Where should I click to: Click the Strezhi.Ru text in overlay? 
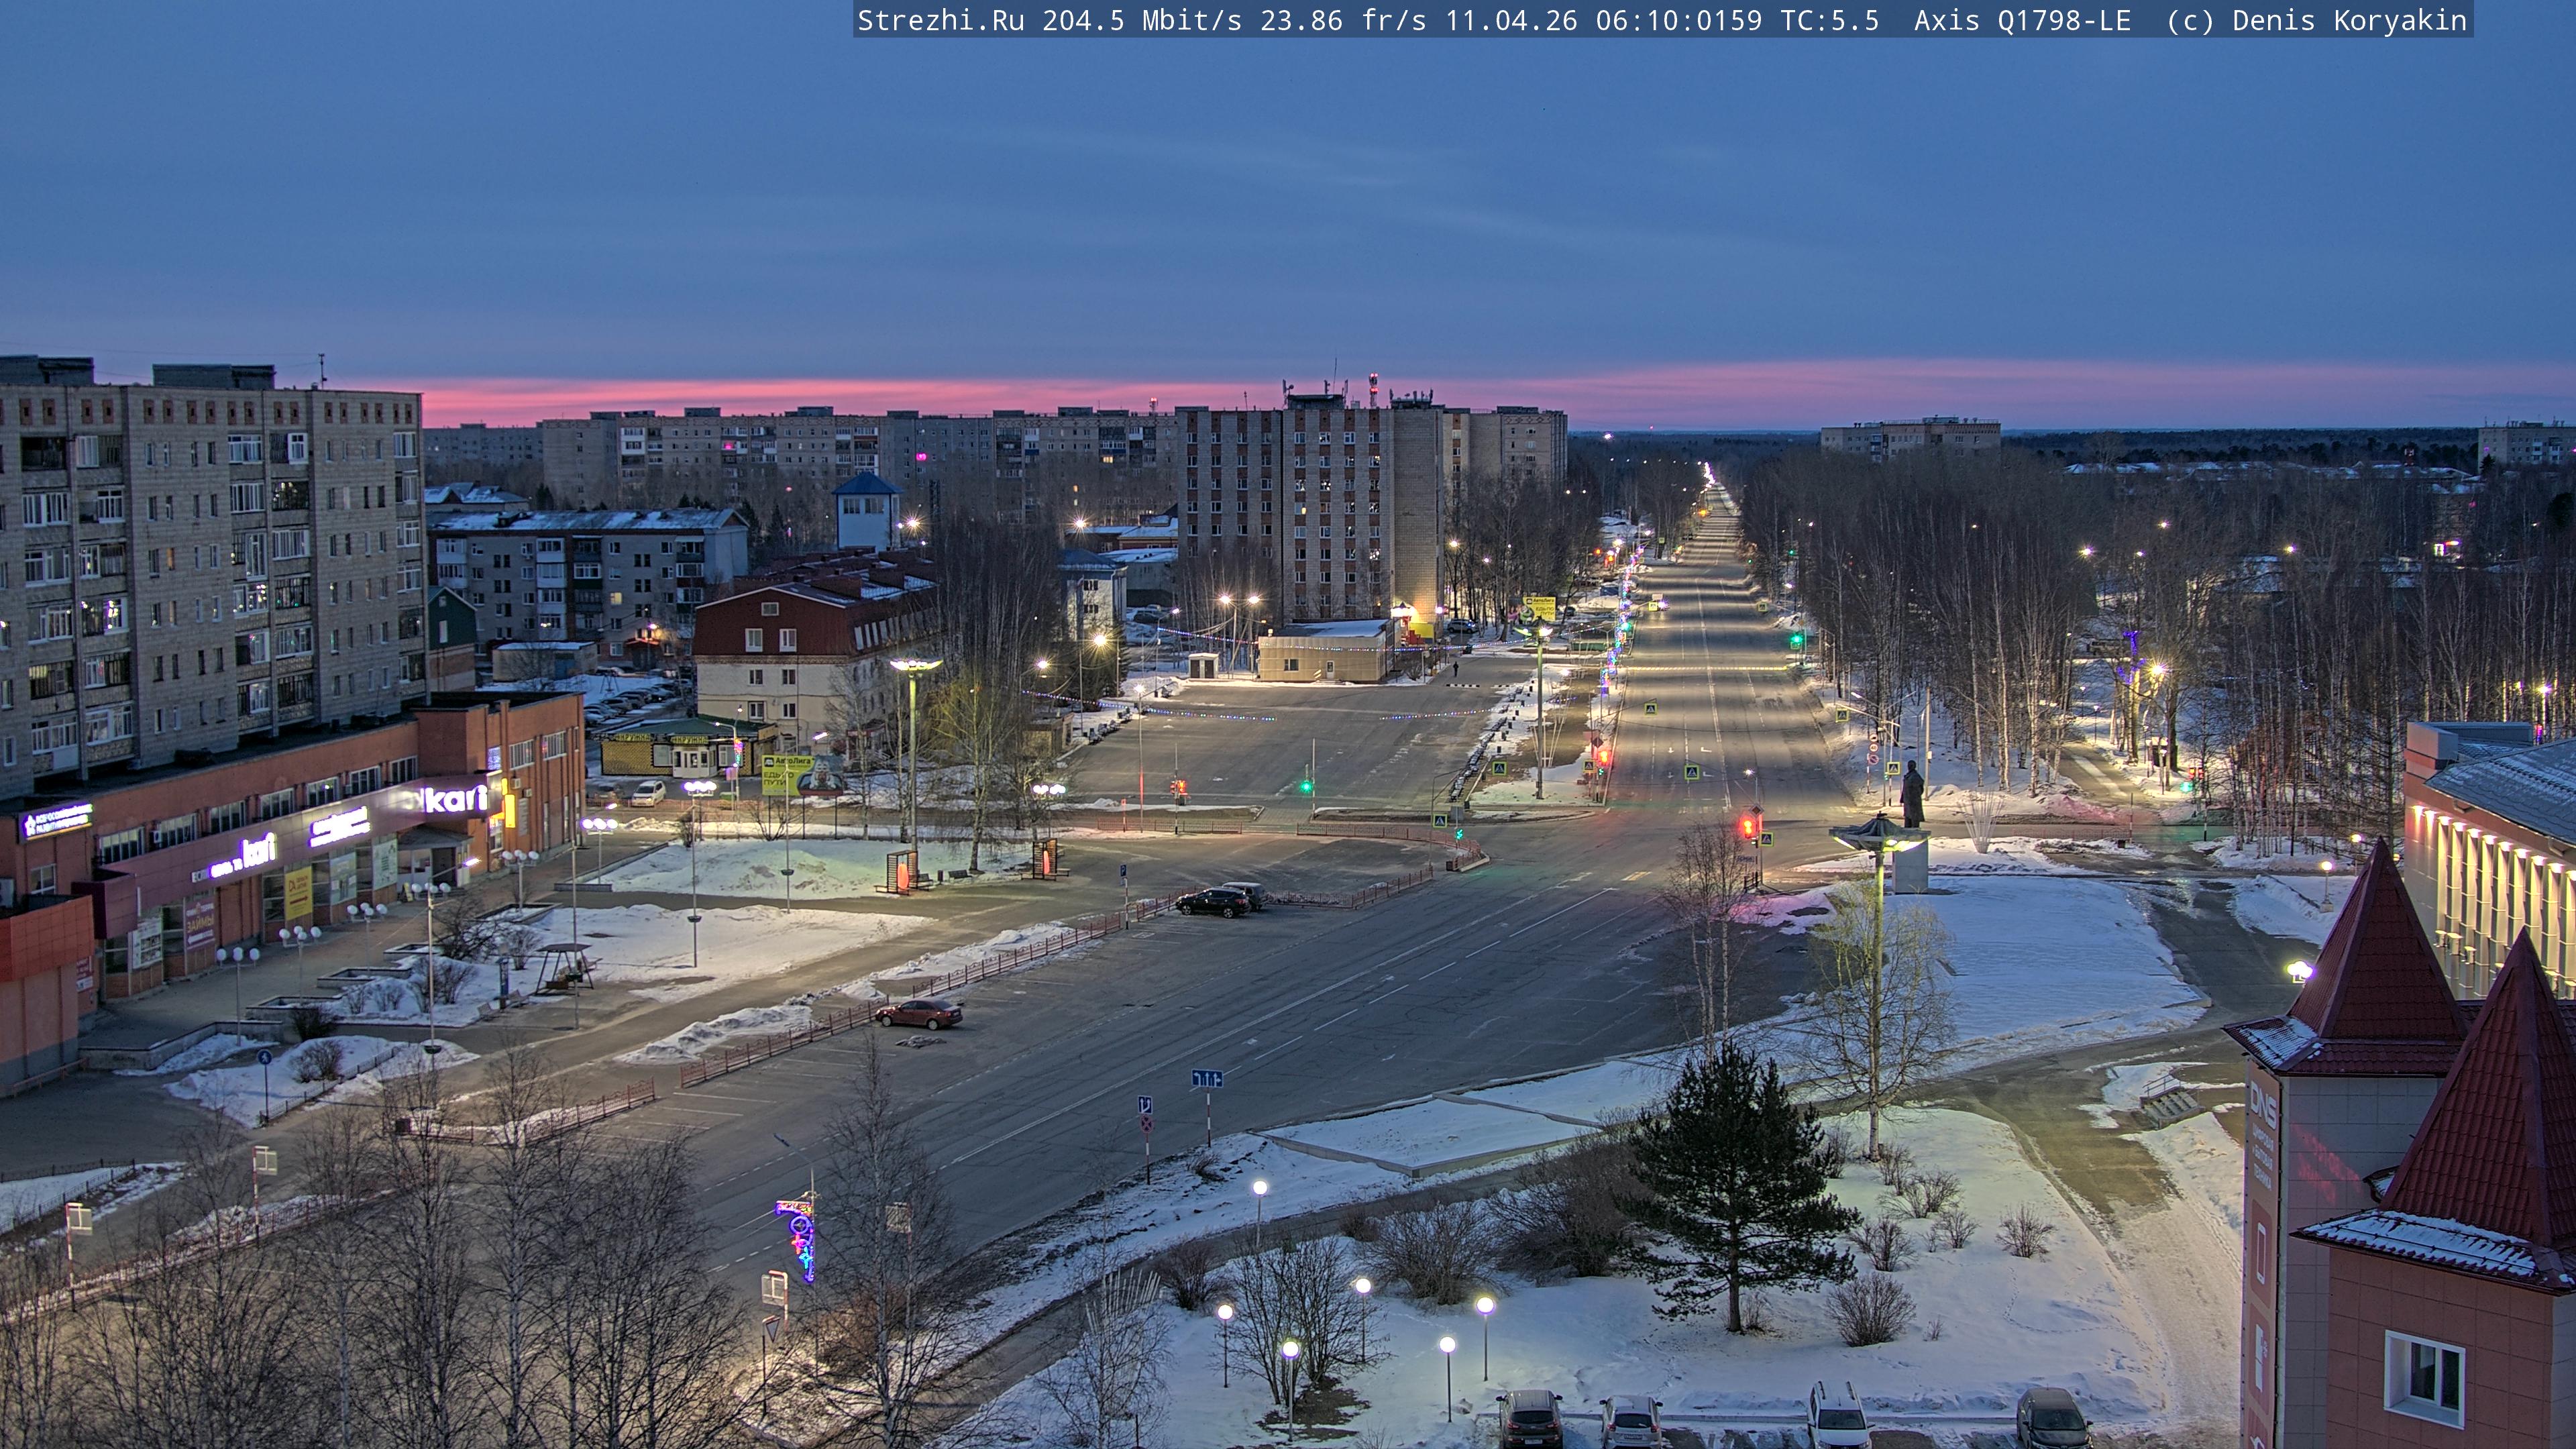pos(940,20)
